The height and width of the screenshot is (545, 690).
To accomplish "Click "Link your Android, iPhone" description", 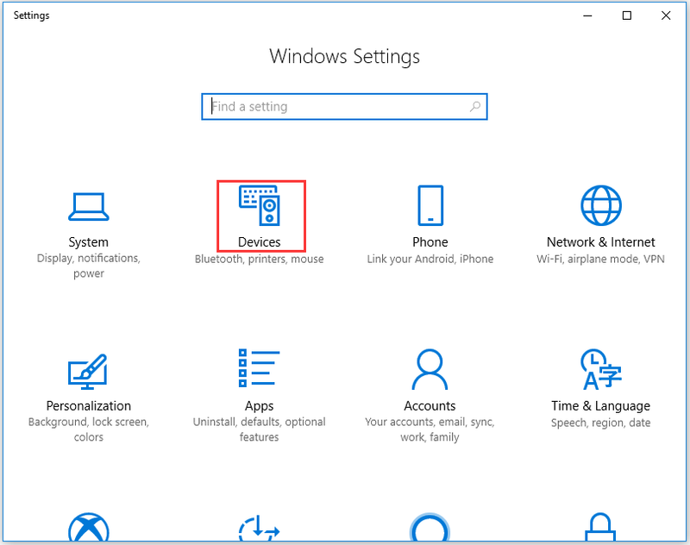I will point(430,259).
